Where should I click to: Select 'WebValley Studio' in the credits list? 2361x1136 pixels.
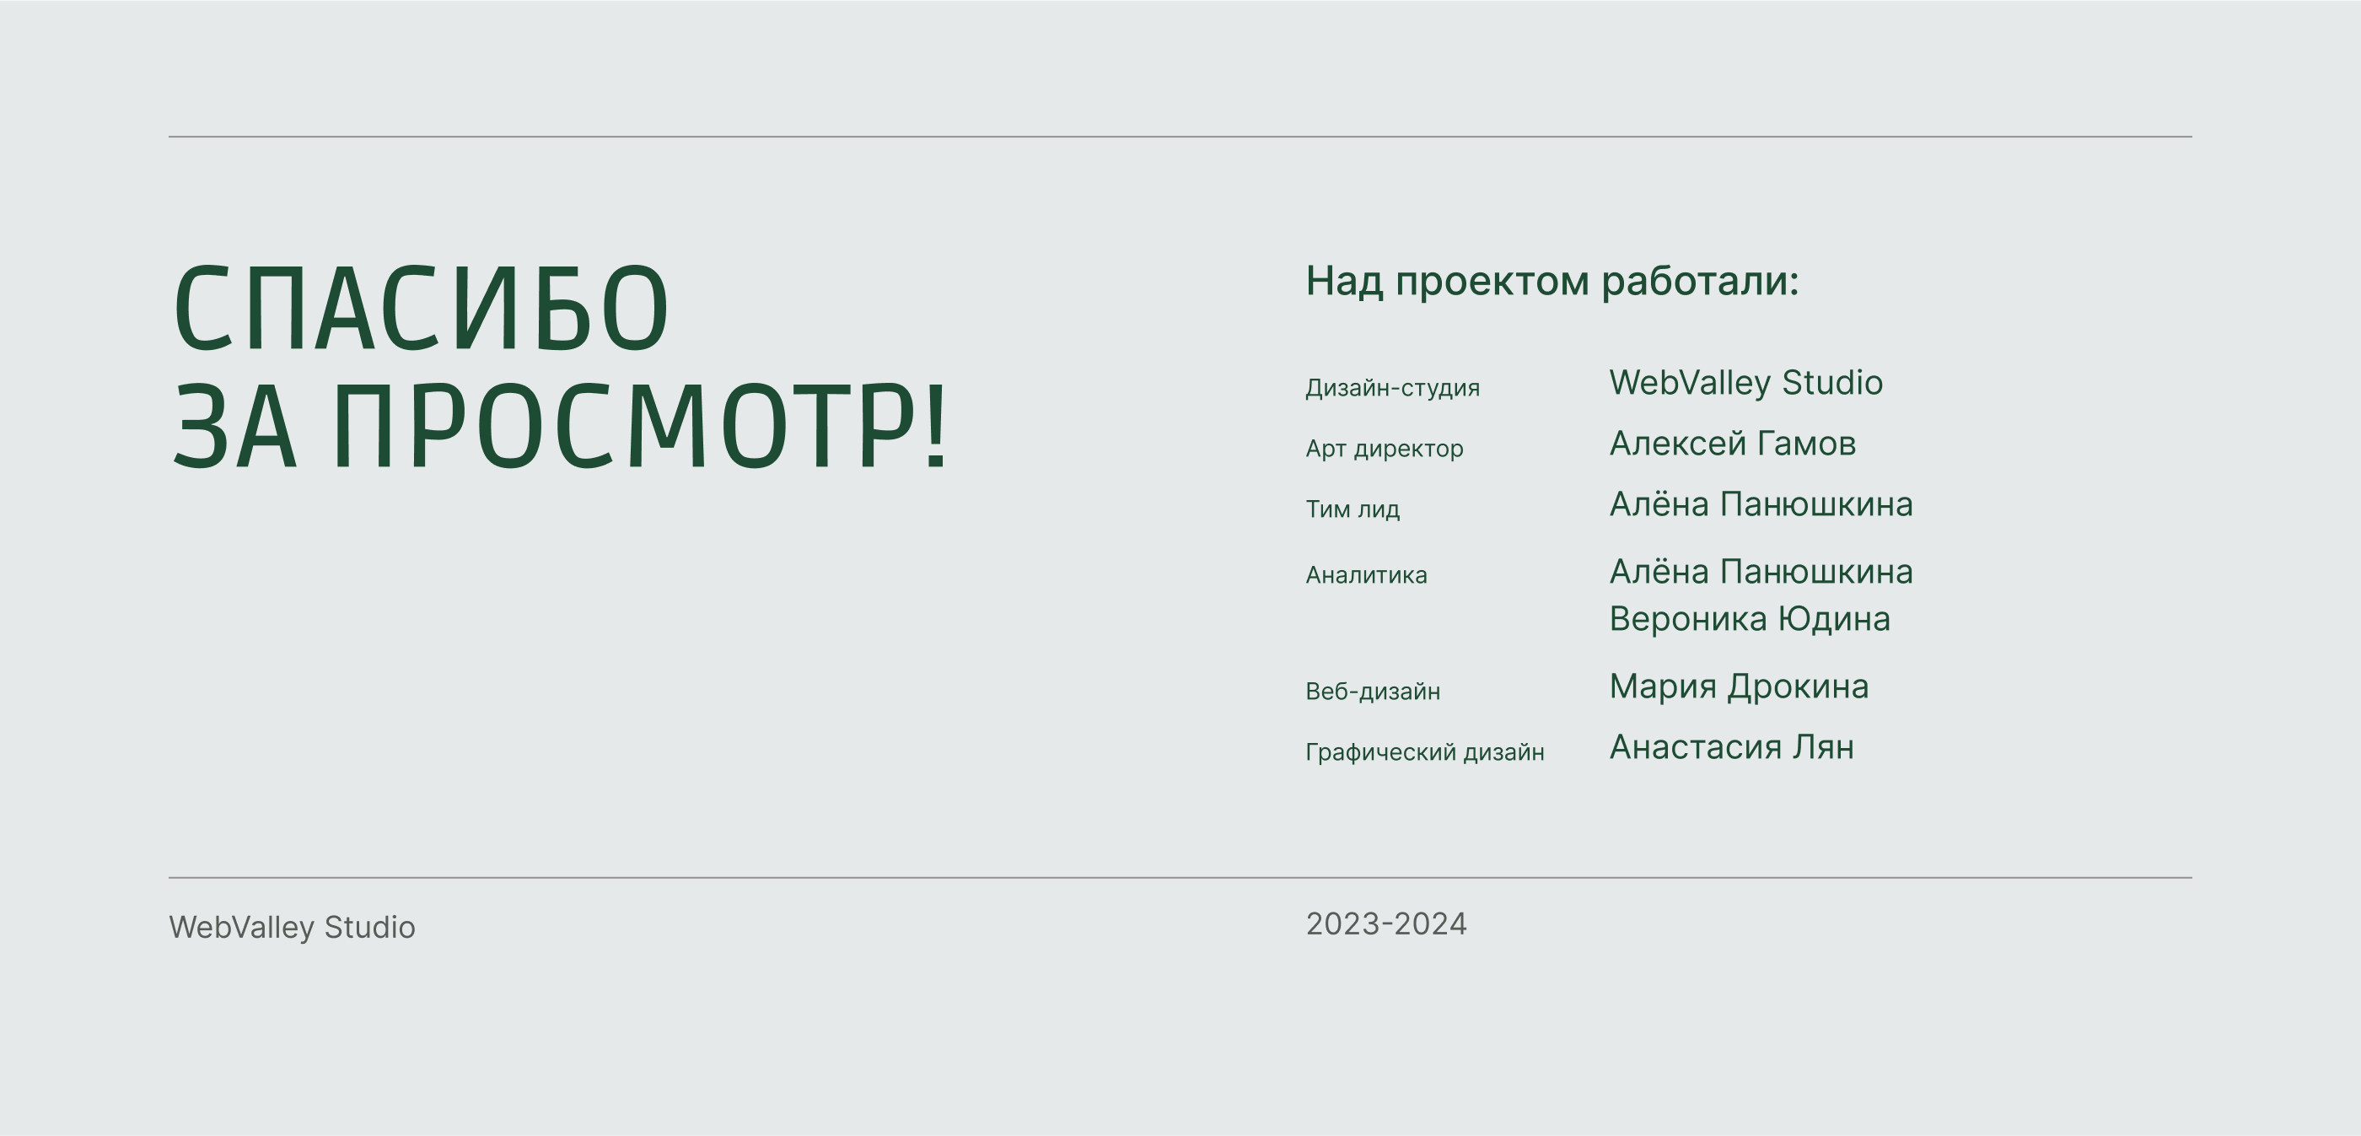(1745, 382)
